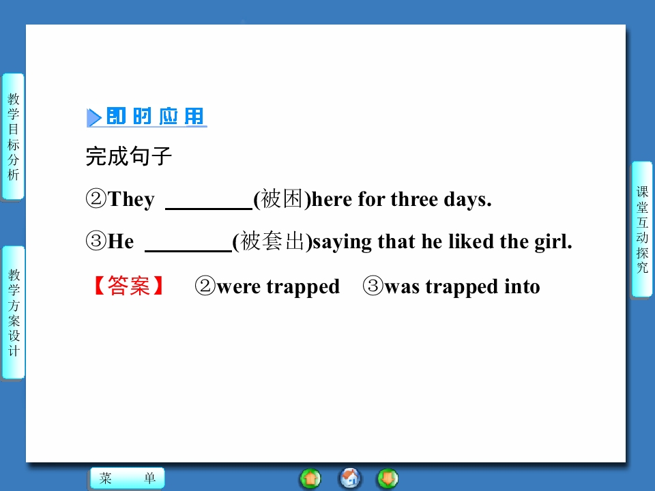Image resolution: width=655 pixels, height=491 pixels.
Task: Click circled ② before They
Action: pos(96,198)
